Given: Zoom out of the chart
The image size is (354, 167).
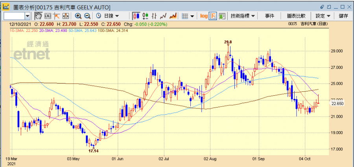Looking at the screenshot, I should click(87, 16).
